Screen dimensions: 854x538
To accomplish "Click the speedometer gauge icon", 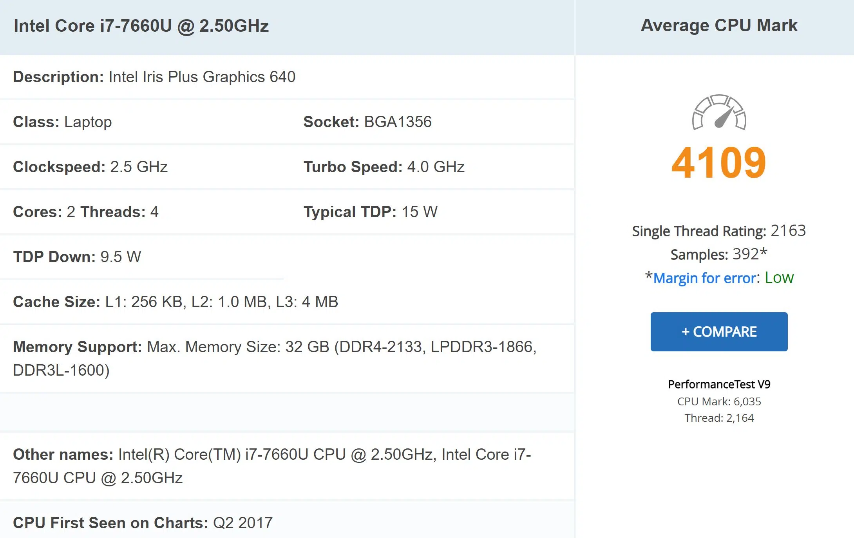I will pyautogui.click(x=719, y=112).
